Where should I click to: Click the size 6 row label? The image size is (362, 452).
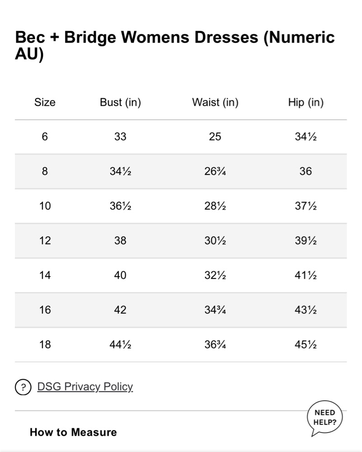click(x=45, y=137)
